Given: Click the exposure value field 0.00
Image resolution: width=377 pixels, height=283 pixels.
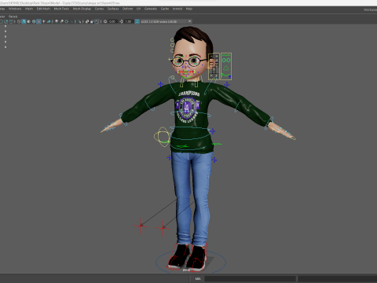Looking at the screenshot, I should click(112, 21).
